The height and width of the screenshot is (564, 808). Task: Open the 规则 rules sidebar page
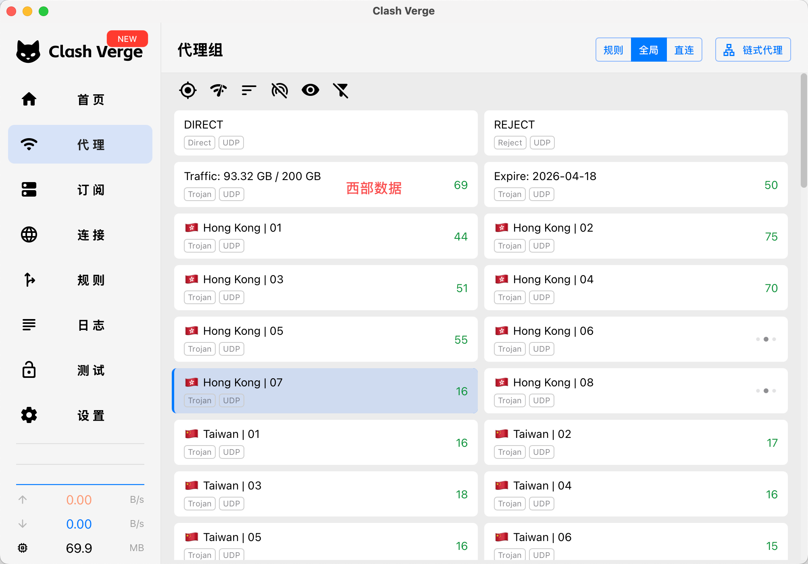click(x=80, y=280)
